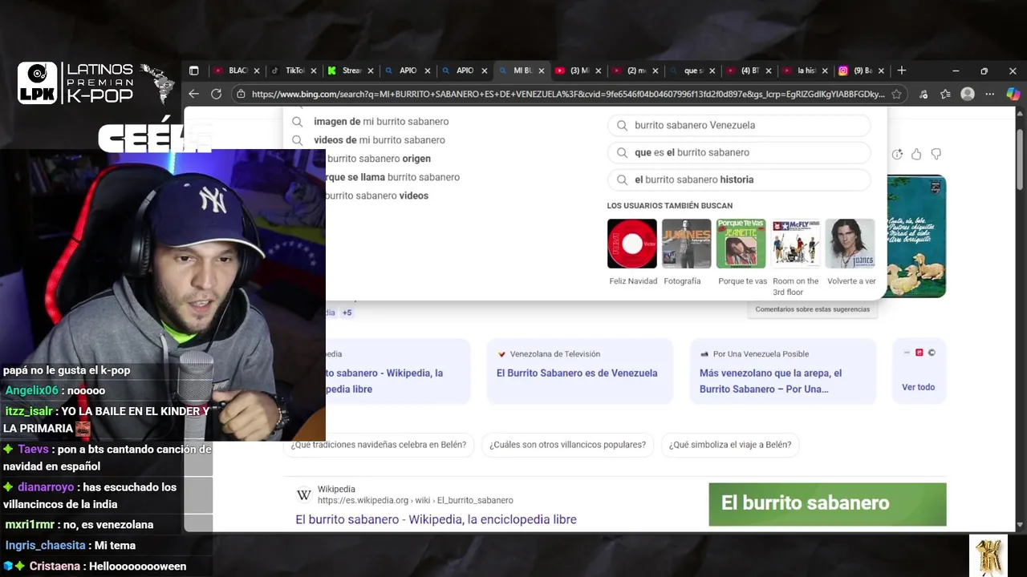Open the favorites list icon
The image size is (1027, 577).
[x=945, y=94]
